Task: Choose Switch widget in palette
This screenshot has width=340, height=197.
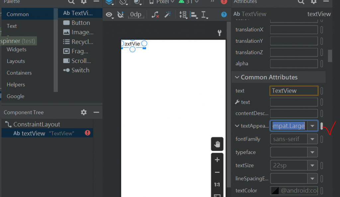Action: [x=80, y=70]
